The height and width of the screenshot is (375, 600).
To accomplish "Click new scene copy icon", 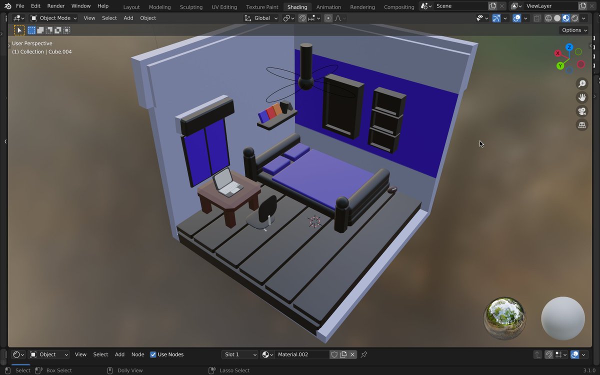I will [x=492, y=6].
